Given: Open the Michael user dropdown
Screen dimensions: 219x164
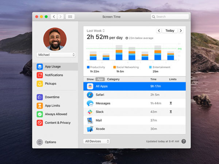Looking at the screenshot, I should 56,55.
